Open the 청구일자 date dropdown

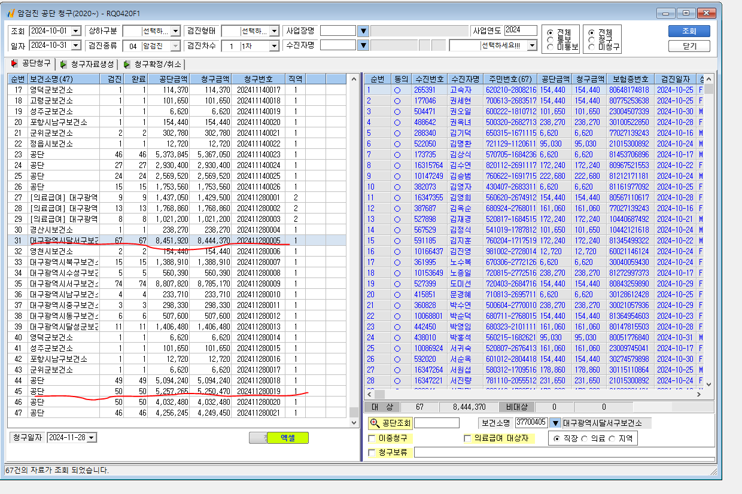pyautogui.click(x=92, y=438)
